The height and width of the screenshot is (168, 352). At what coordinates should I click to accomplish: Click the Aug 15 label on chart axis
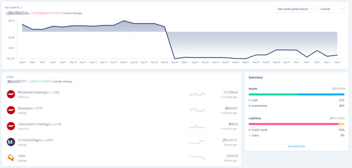124,62
